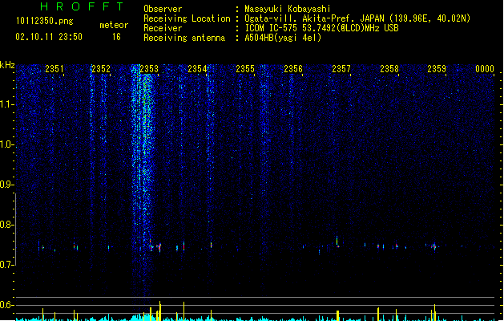Click the 0.7 kHz axis label
504x321 pixels.
tap(6, 265)
